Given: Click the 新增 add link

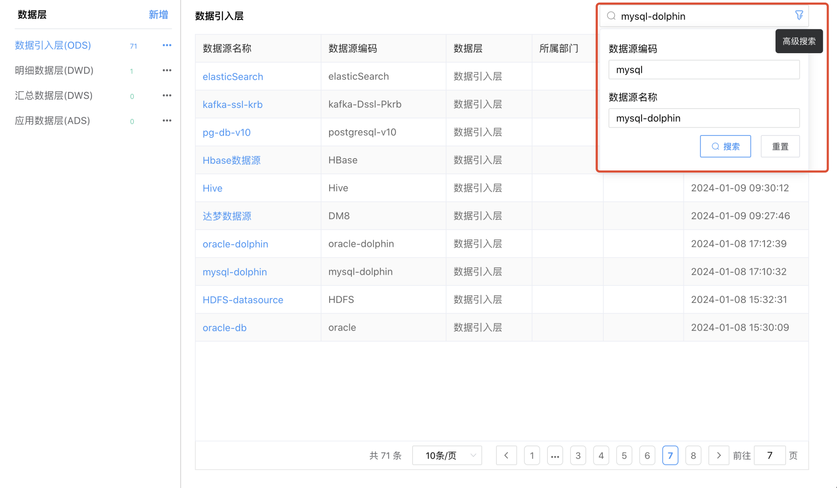Looking at the screenshot, I should [x=158, y=15].
